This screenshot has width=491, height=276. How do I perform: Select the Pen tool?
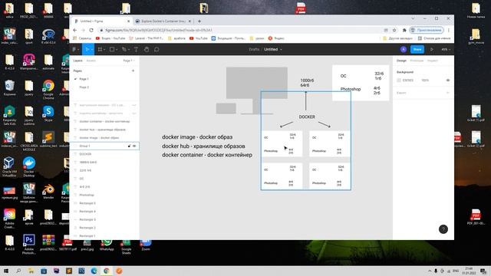click(x=124, y=49)
